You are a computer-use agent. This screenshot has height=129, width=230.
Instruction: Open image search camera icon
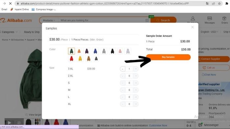(x=147, y=20)
